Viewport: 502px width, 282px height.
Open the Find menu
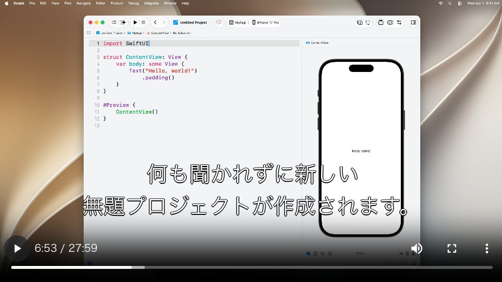pyautogui.click(x=68, y=3)
